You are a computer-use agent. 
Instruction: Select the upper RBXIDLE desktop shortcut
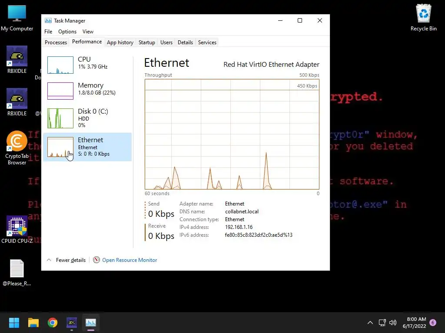point(17,60)
